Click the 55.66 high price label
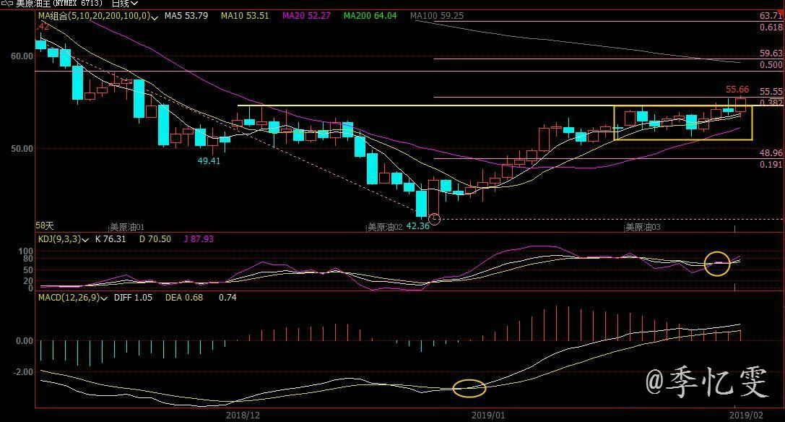 click(737, 90)
